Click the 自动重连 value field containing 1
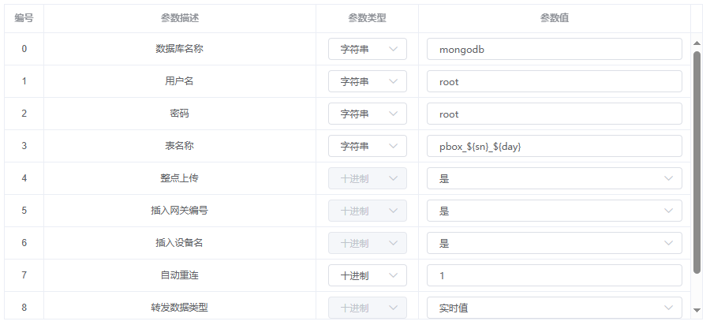This screenshot has height=325, width=710. click(555, 275)
